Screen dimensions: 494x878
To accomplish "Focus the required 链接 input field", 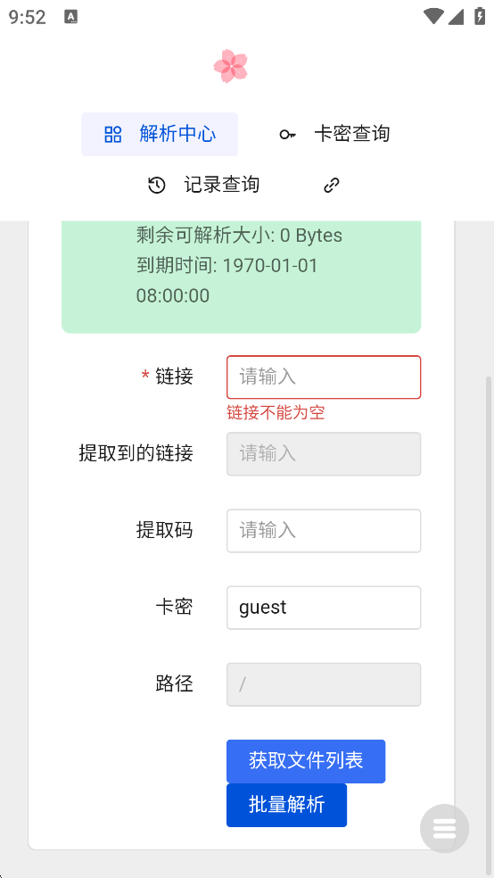I will tap(324, 377).
